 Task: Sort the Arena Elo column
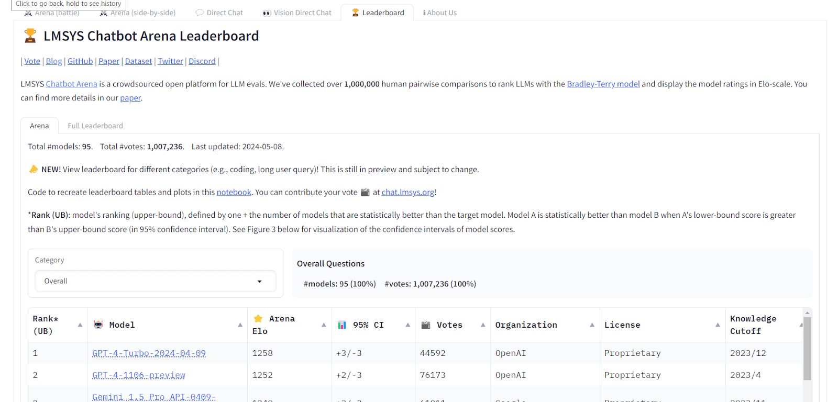coord(324,325)
